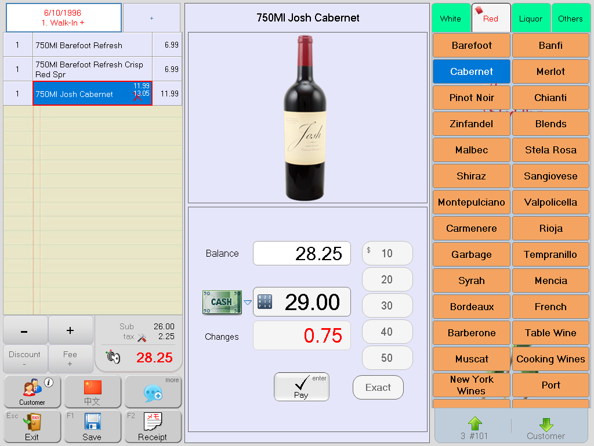Click the tax tools icon
Viewport: 594px width, 446px height.
pyautogui.click(x=142, y=337)
